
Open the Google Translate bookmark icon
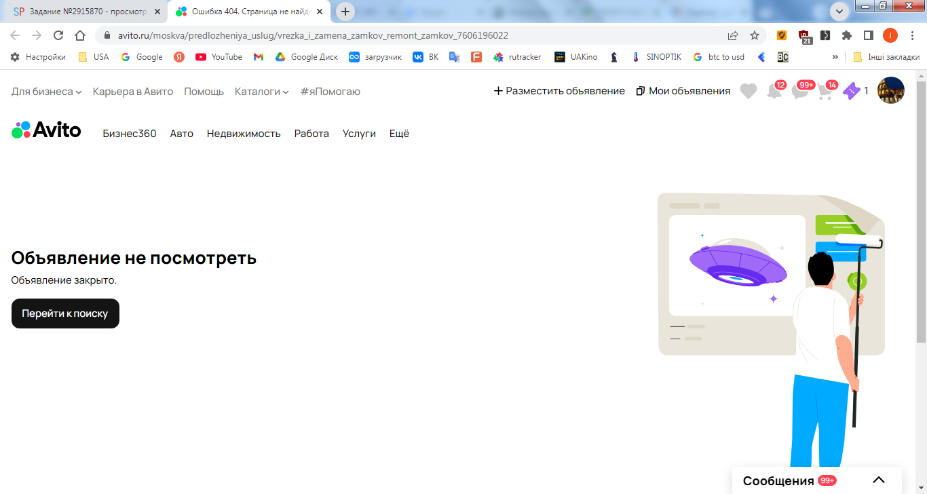[455, 57]
